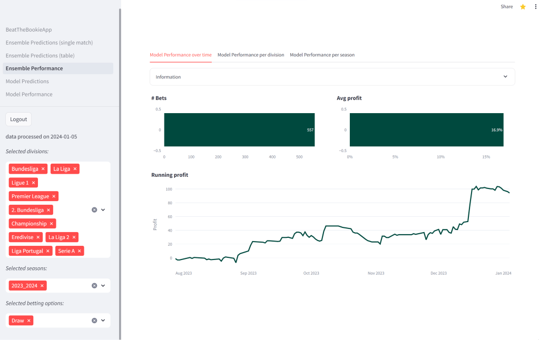The width and height of the screenshot is (539, 340).
Task: Click the Share button
Action: coord(506,7)
